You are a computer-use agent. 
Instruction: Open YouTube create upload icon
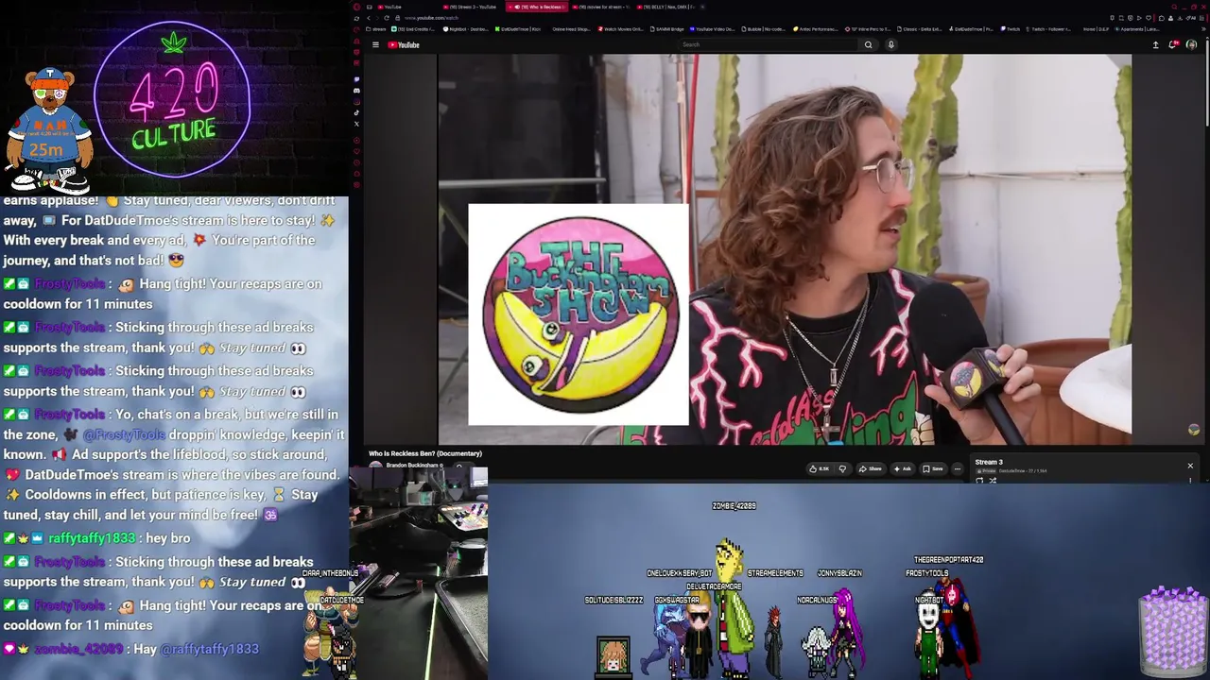(1155, 44)
